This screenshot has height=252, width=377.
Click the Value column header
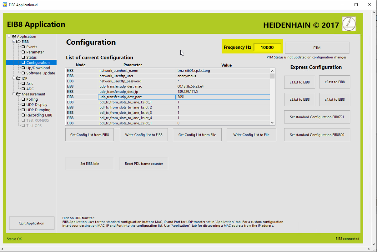point(226,65)
